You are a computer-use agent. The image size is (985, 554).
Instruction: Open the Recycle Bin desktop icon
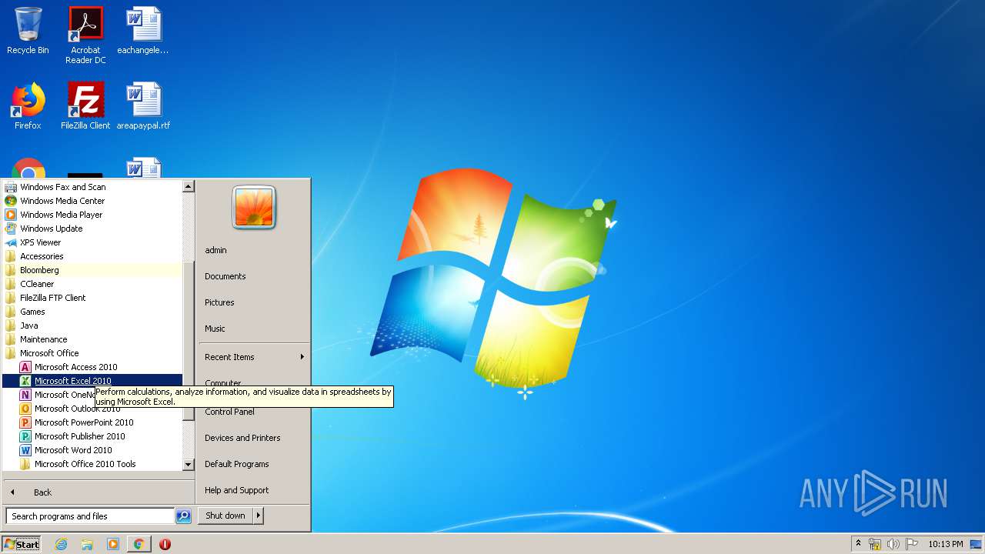pyautogui.click(x=28, y=31)
